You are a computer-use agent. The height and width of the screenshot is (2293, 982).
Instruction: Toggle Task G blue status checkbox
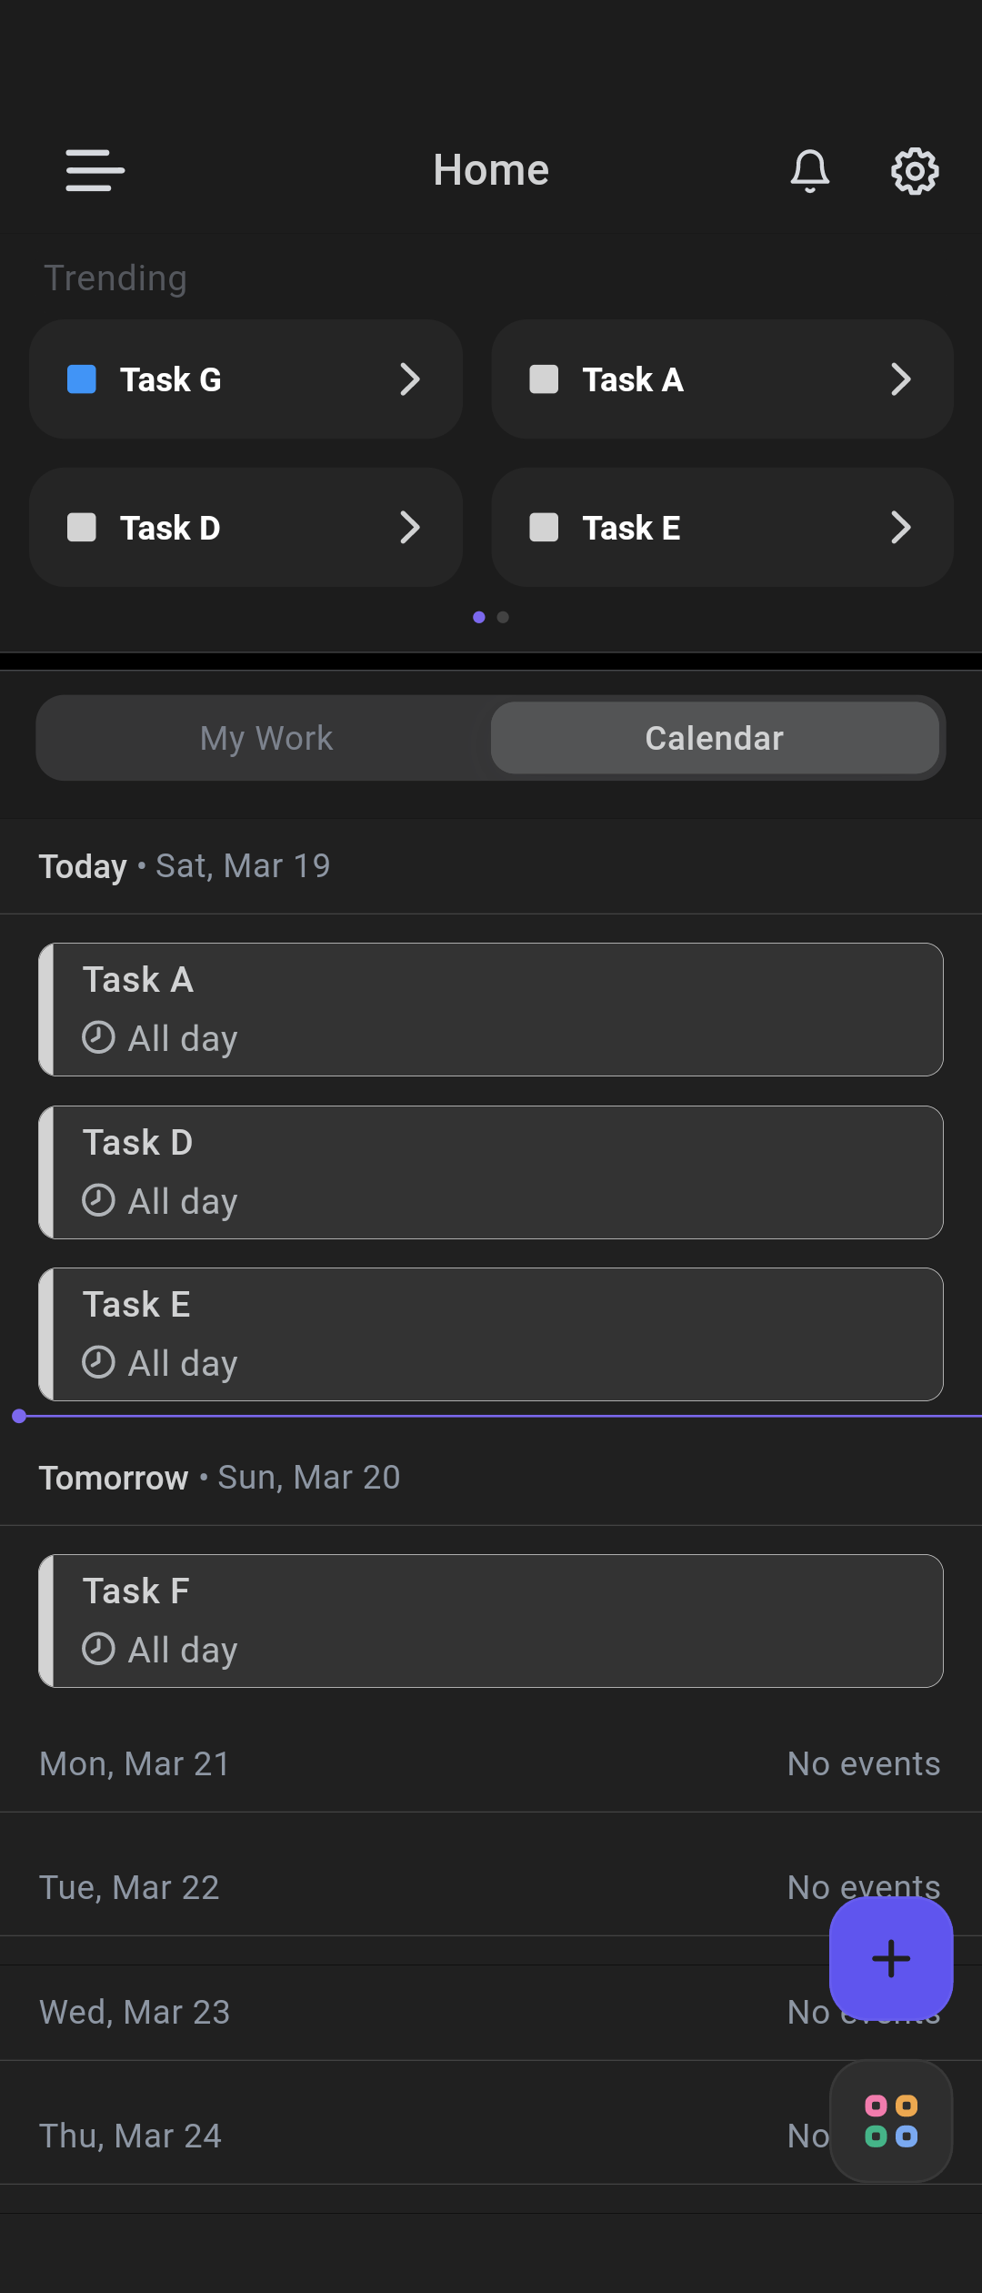(82, 379)
